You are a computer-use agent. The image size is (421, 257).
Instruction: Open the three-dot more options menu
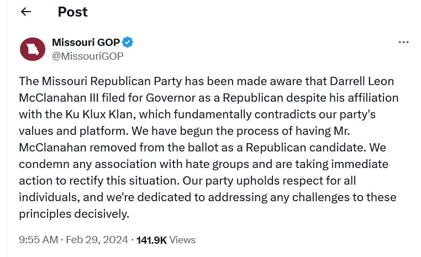[x=403, y=43]
